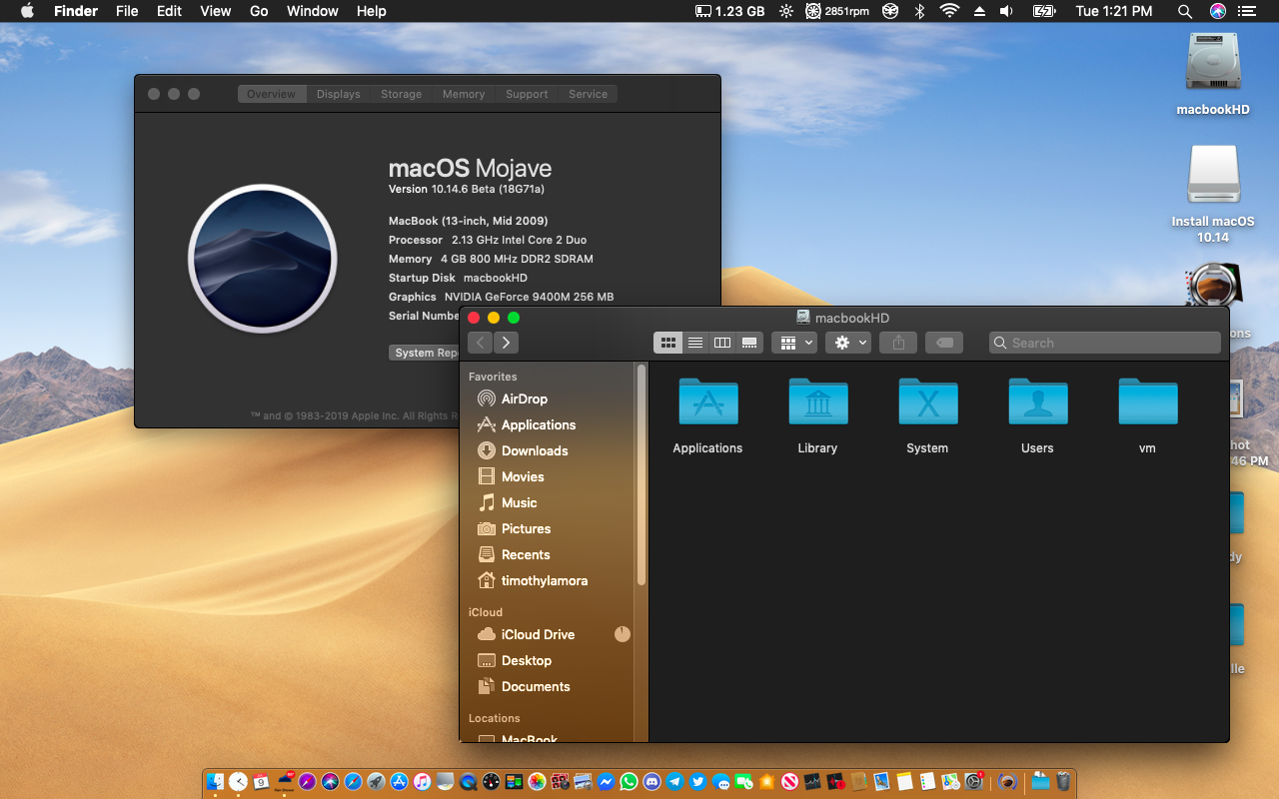Open the Action gear dropdown menu
The image size is (1279, 799).
coord(848,343)
